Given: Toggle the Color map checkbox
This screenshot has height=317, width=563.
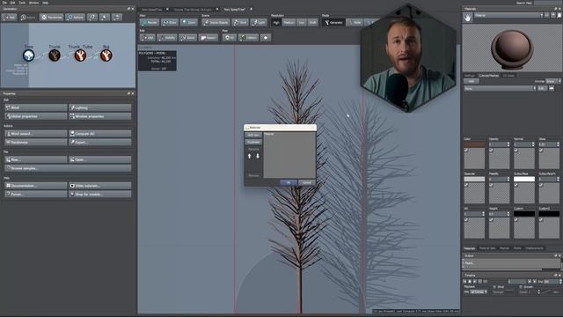Looking at the screenshot, I should pyautogui.click(x=466, y=151).
